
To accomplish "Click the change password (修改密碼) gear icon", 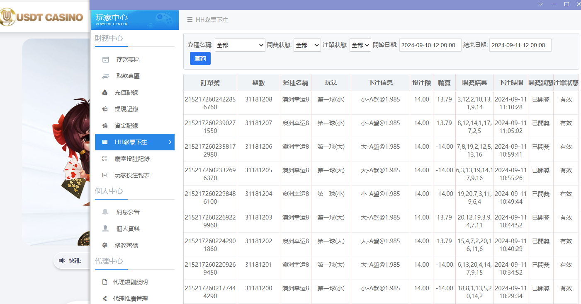I will (105, 245).
